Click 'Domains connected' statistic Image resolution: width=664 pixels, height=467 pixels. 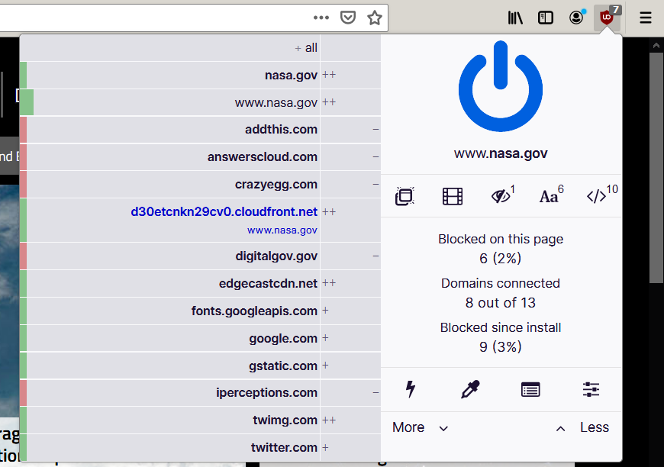click(501, 293)
